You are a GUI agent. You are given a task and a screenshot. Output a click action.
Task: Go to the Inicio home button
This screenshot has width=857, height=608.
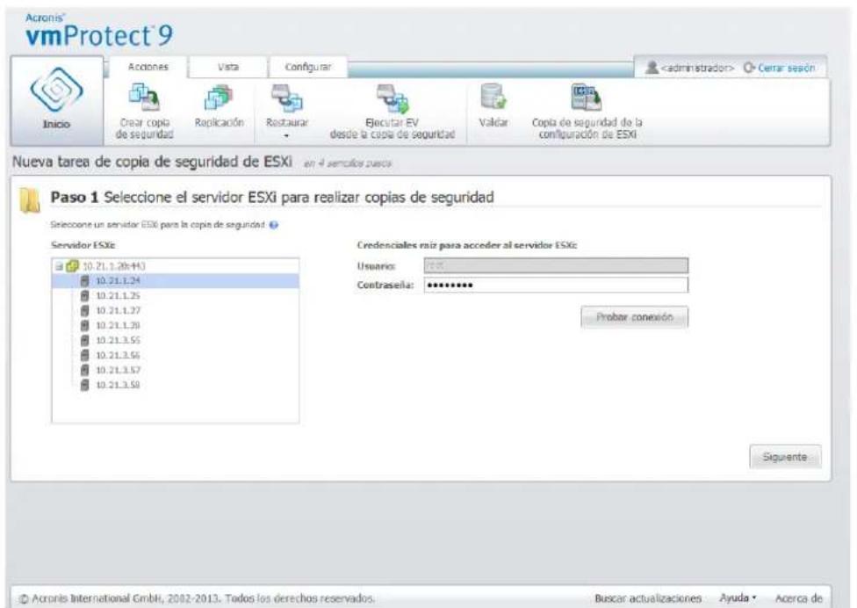tap(57, 101)
